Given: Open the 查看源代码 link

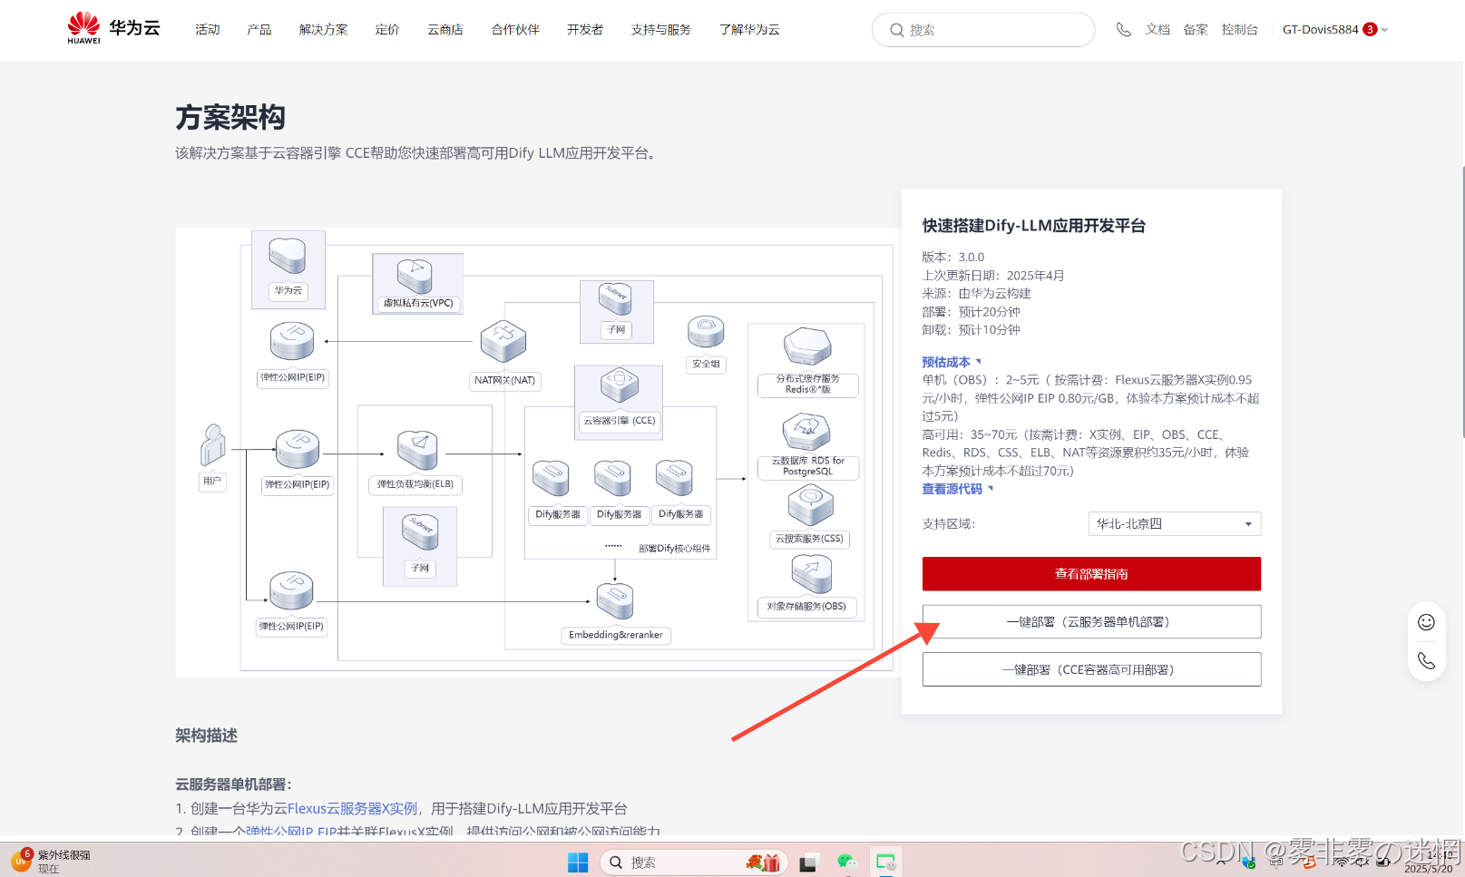Looking at the screenshot, I should coord(958,489).
